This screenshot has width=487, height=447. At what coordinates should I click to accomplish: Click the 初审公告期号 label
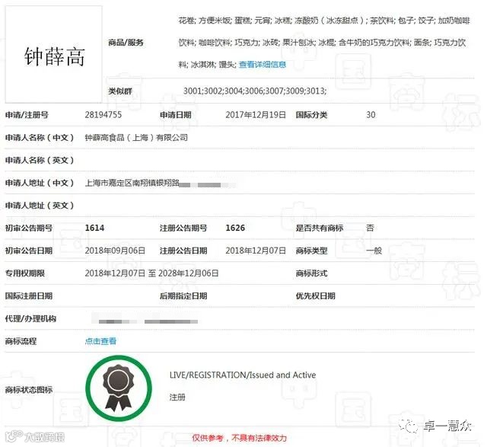(x=29, y=228)
